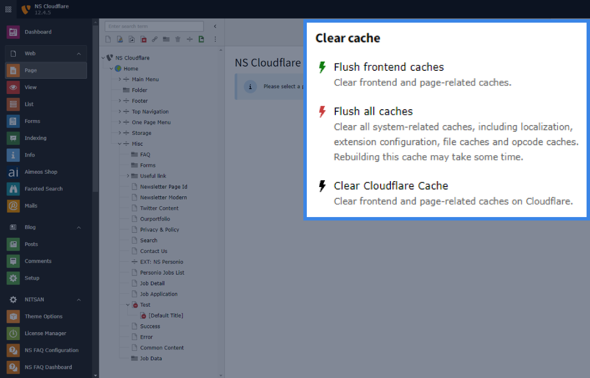Select Privacy & Policy page in tree
Screen dimensions: 590x378
point(159,230)
